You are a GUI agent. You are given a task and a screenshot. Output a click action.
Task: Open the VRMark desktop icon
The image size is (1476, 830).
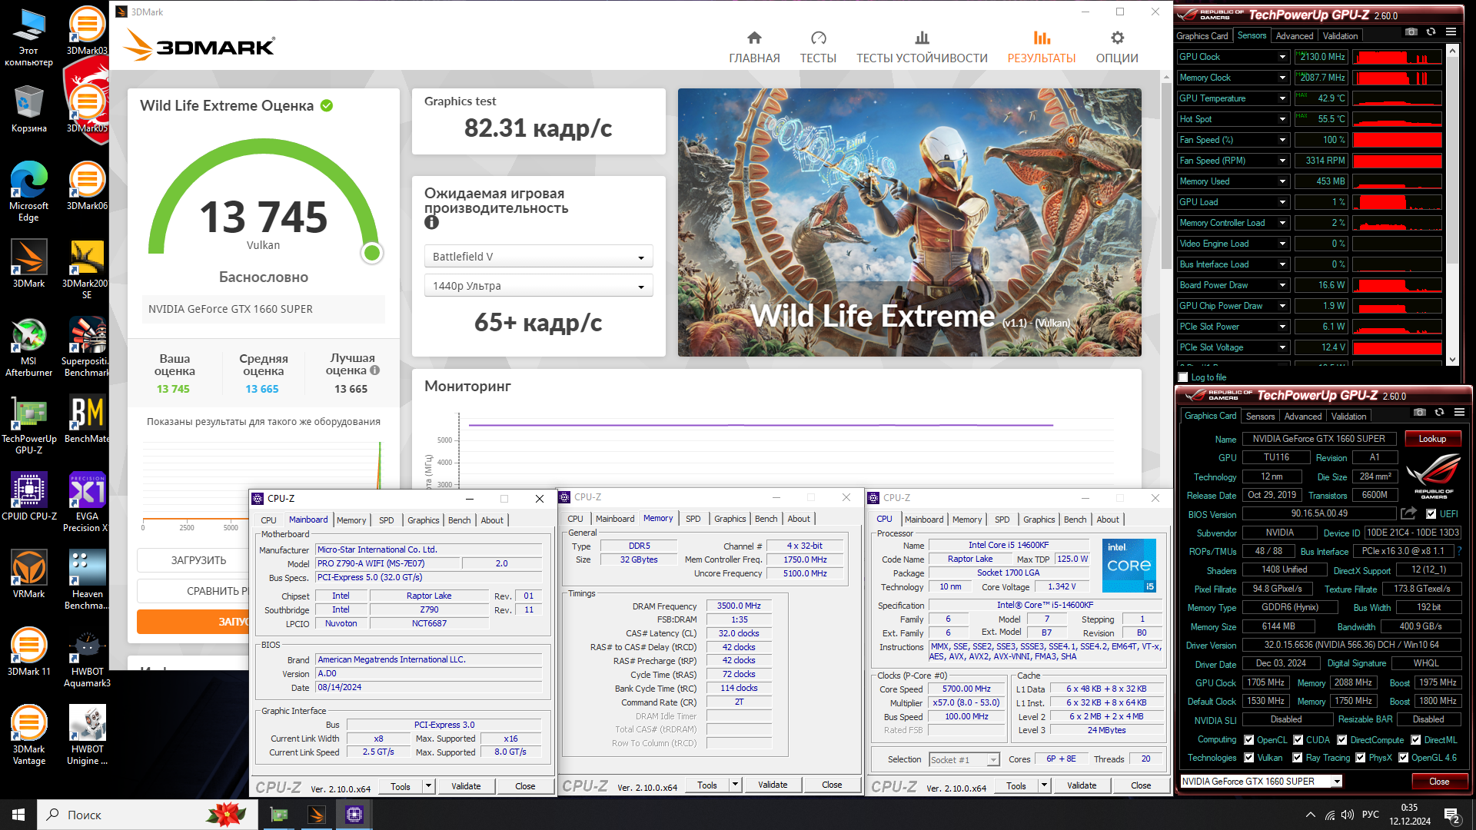pos(29,574)
